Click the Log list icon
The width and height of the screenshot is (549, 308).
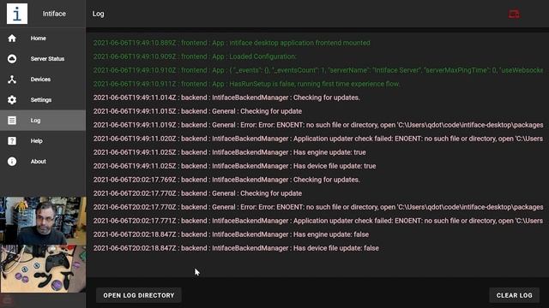pos(12,121)
